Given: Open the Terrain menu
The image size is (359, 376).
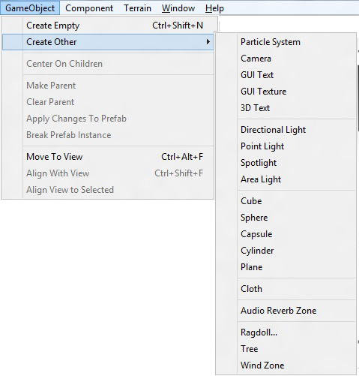Looking at the screenshot, I should (137, 8).
